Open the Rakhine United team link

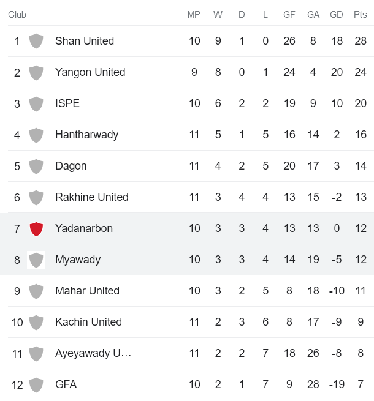click(91, 197)
